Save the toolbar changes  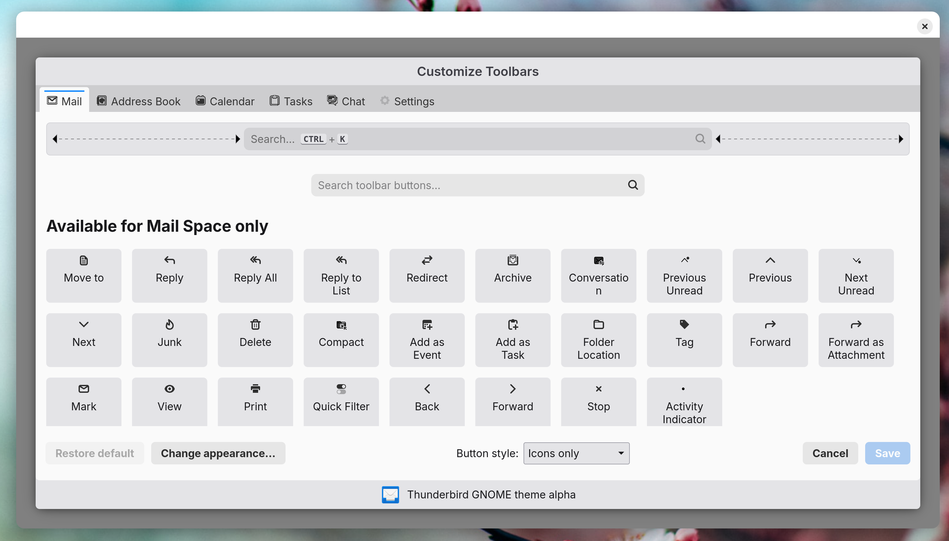coord(887,453)
